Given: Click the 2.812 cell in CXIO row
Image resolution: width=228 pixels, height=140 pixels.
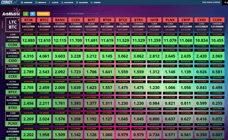Looking at the screenshot, I should pyautogui.click(x=154, y=56).
